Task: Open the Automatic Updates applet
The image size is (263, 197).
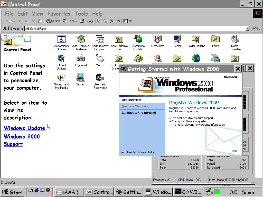Action: tap(138, 43)
